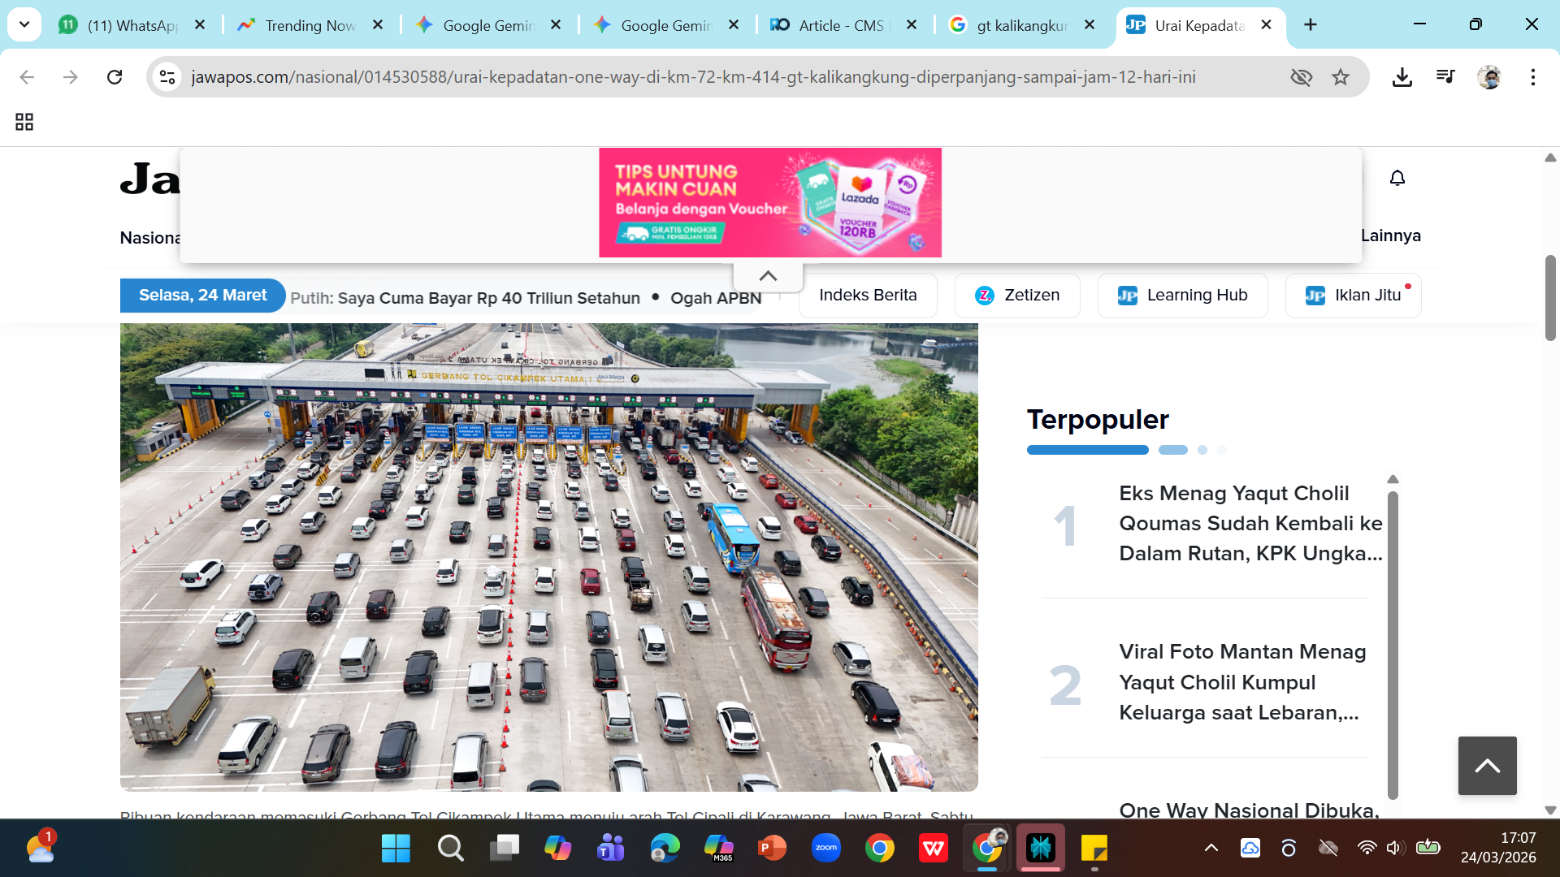This screenshot has height=877, width=1560.
Task: View site information in the address bar
Action: [x=167, y=77]
